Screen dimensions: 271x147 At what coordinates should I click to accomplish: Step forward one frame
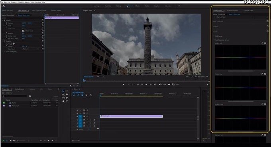coord(151,84)
